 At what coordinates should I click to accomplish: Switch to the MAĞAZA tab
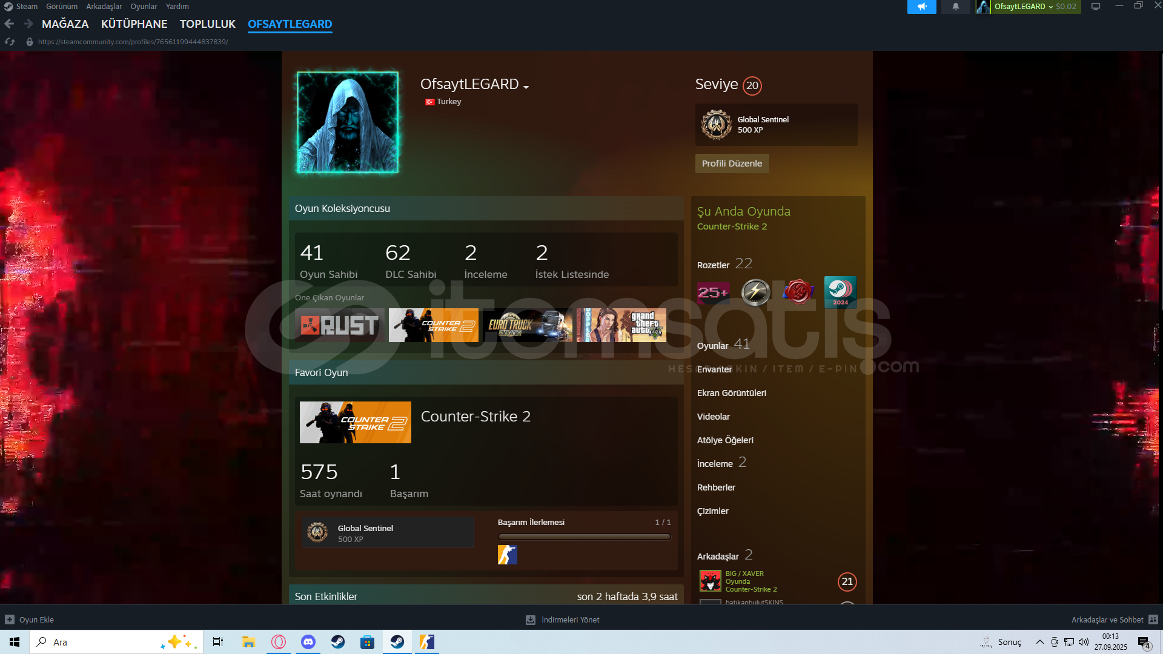(65, 24)
